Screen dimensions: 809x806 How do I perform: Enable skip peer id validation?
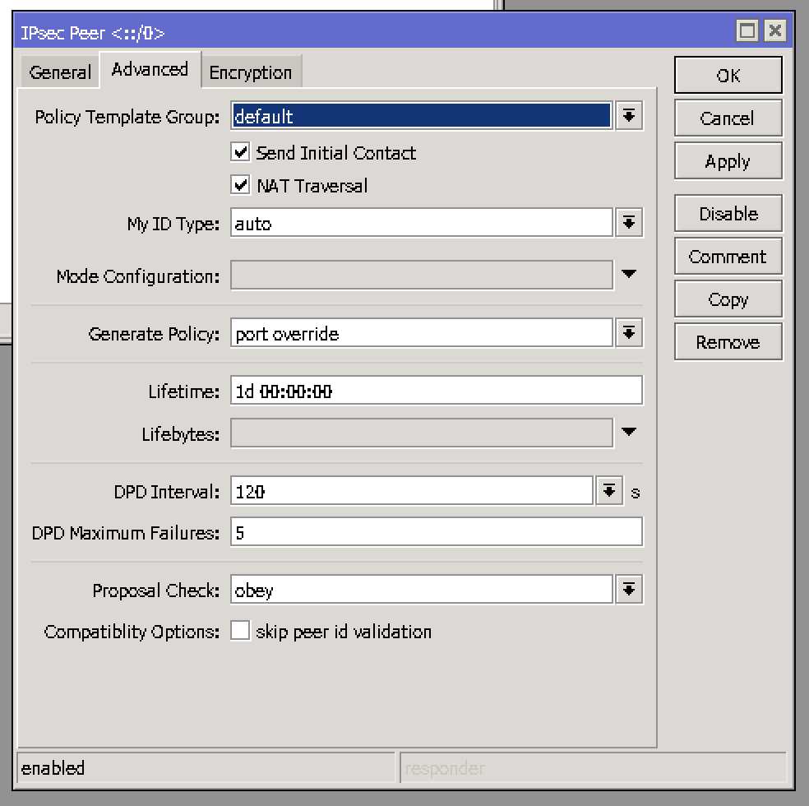tap(240, 631)
